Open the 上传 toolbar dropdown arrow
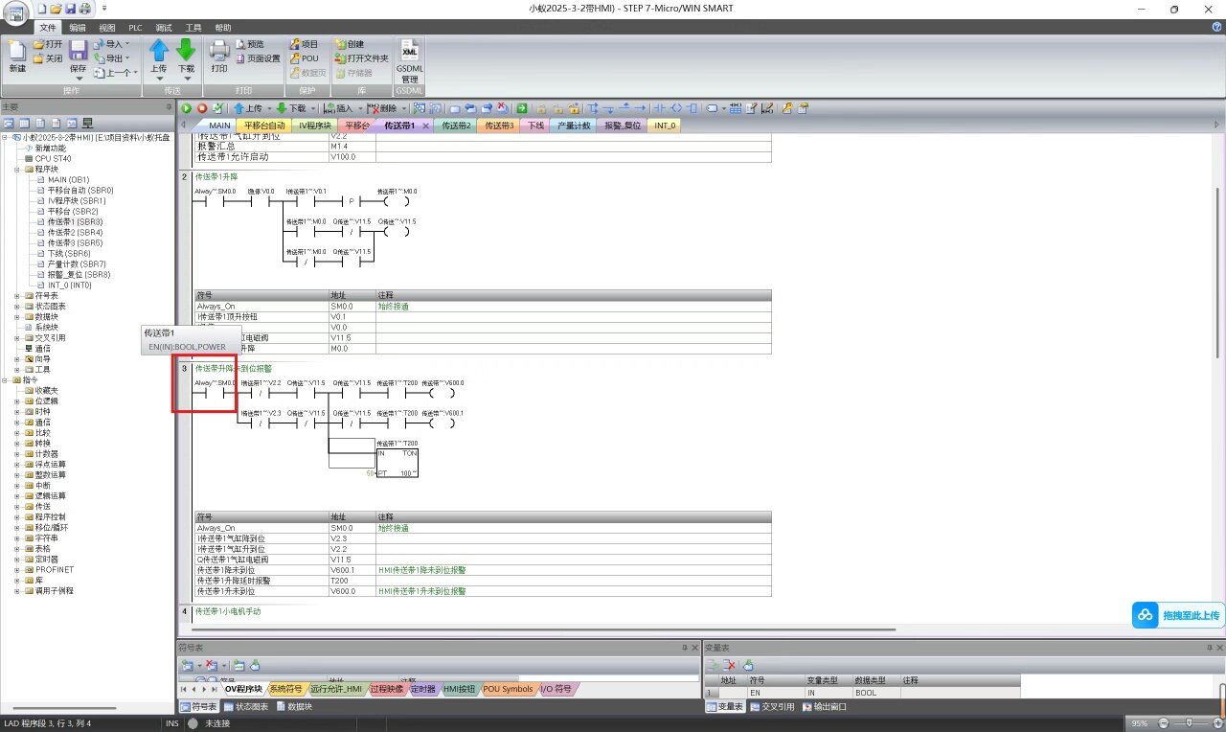Image resolution: width=1226 pixels, height=732 pixels. click(x=269, y=108)
